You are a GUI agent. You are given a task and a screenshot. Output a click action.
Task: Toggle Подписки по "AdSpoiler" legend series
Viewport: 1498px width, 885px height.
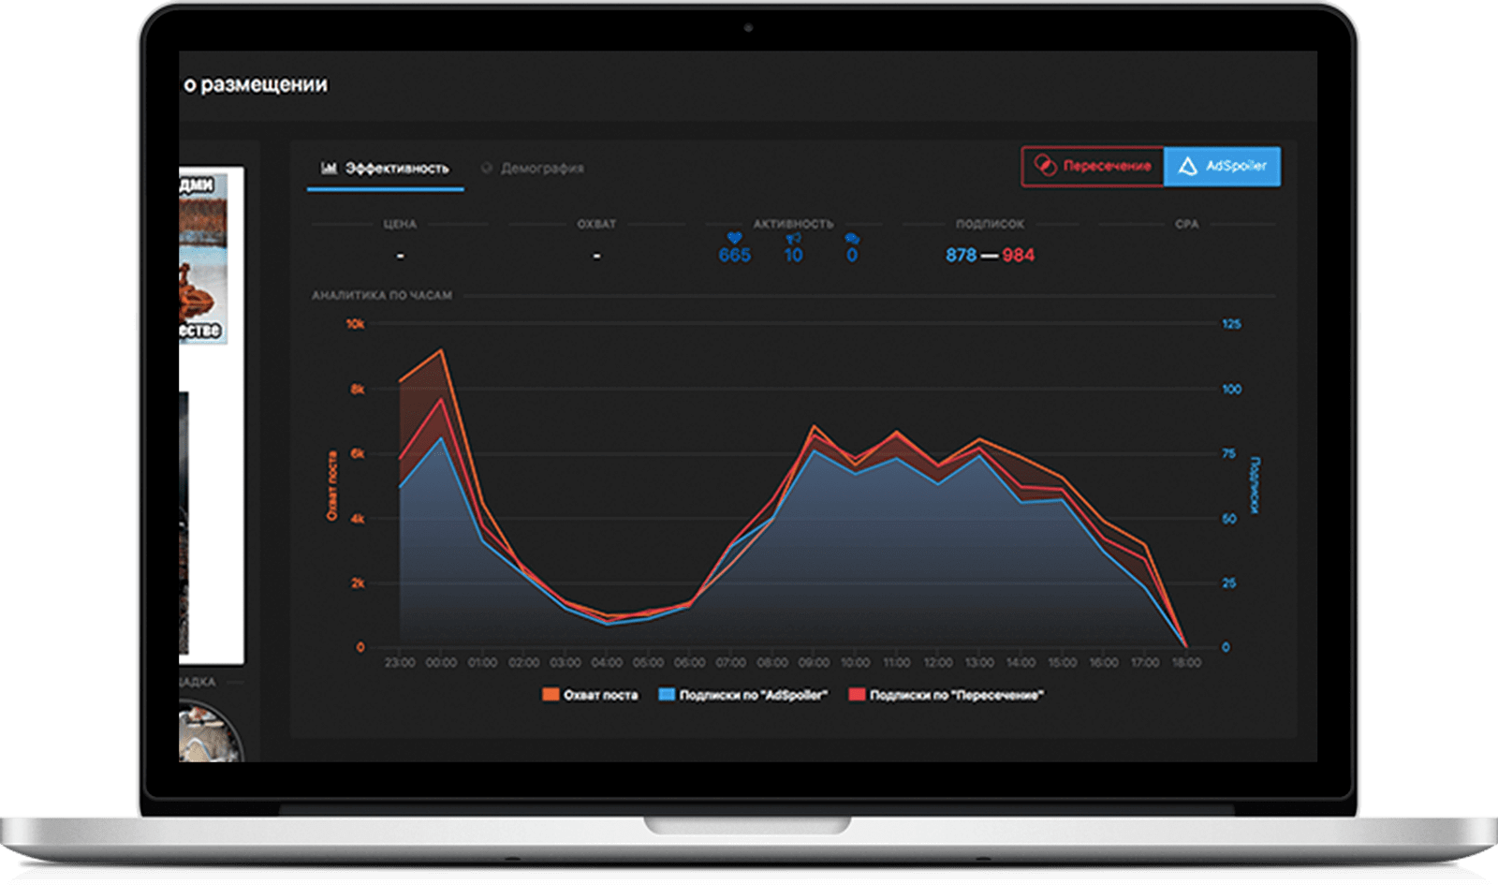pos(753,695)
